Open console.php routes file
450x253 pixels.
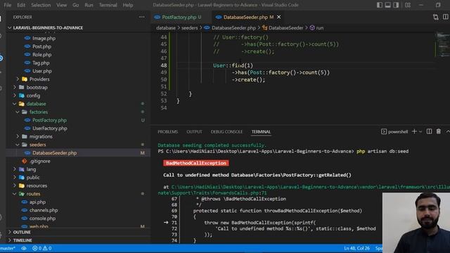(42, 219)
